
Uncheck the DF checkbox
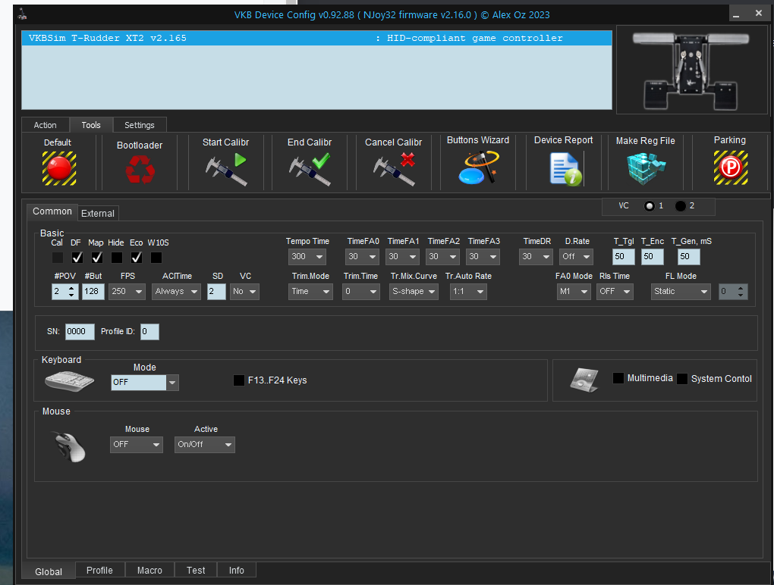coord(77,257)
